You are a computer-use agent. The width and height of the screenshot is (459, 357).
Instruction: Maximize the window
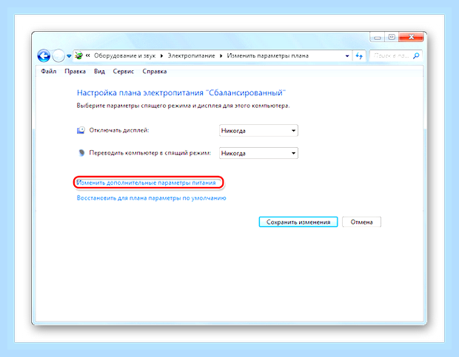pos(392,37)
